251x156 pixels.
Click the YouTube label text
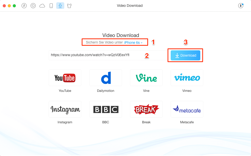(x=65, y=91)
